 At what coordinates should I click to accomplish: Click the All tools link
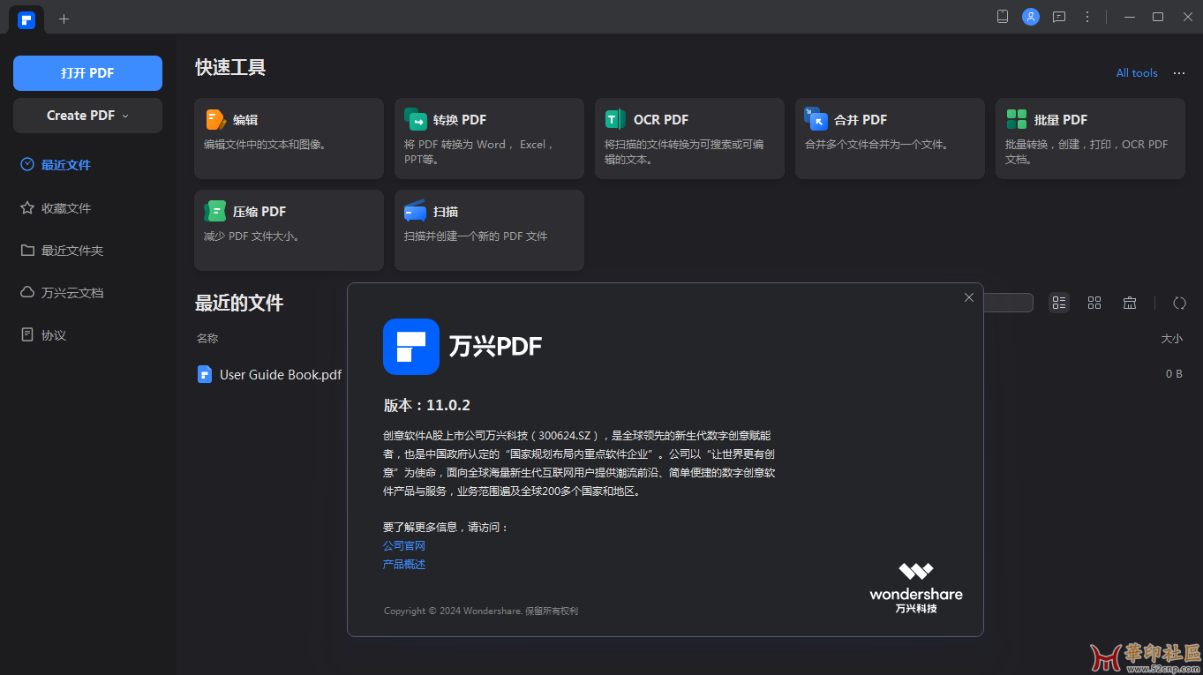[1137, 73]
